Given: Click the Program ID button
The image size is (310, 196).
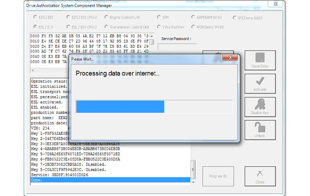Looking at the screenshot, I should point(218,176).
